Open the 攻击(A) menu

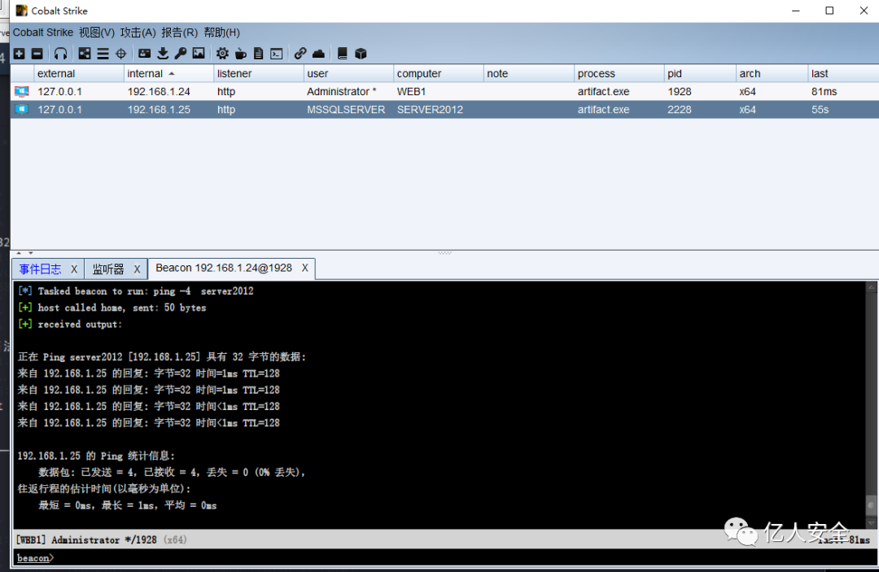138,33
